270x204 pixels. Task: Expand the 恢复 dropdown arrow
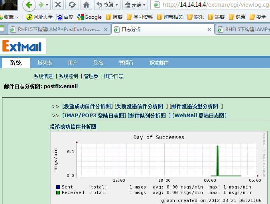tap(117, 5)
